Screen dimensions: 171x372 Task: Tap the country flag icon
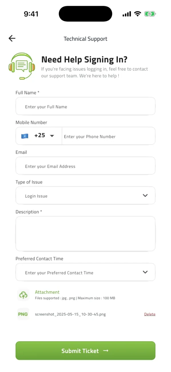25,136
